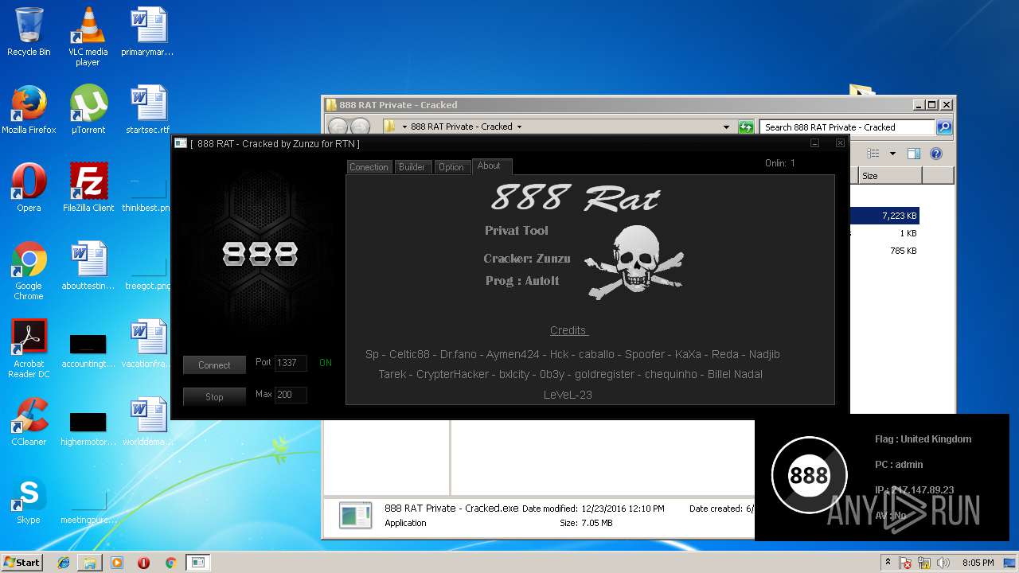Select the startsec.rtf document icon
Image resolution: width=1019 pixels, height=573 pixels.
click(147, 110)
